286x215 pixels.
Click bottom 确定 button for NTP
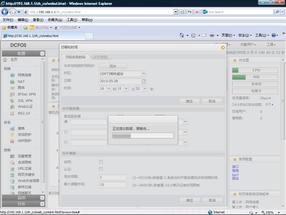[x=190, y=200]
